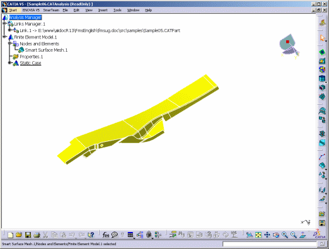Save using the floppy disk icon
The height and width of the screenshot is (249, 329).
click(28, 235)
